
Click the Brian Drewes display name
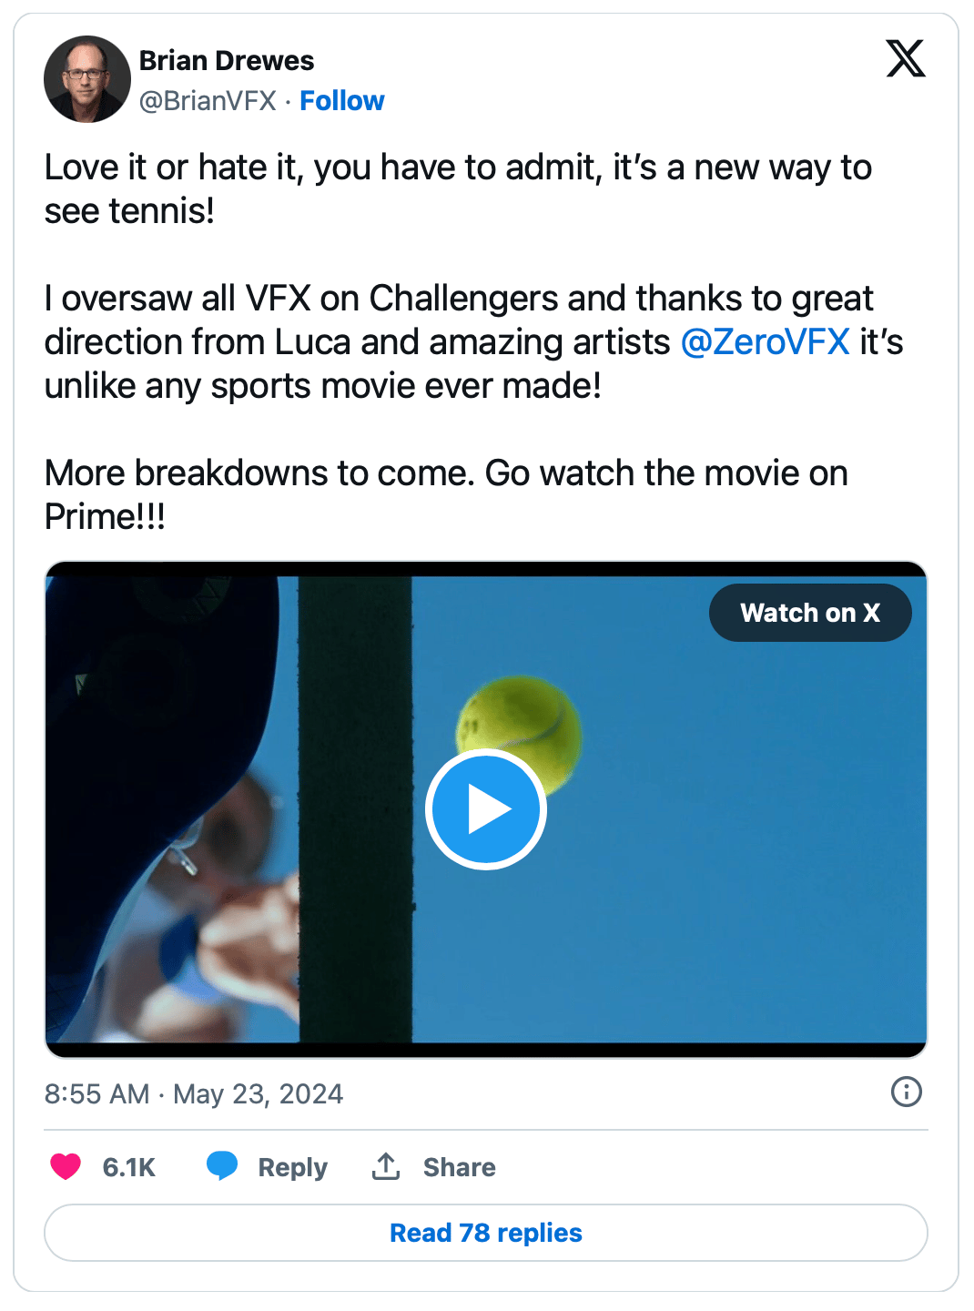click(x=227, y=61)
